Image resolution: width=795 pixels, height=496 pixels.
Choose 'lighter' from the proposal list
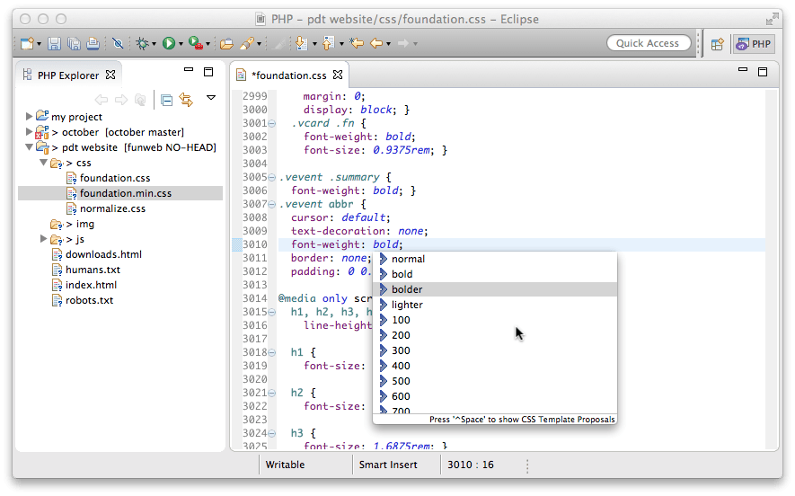click(x=407, y=305)
